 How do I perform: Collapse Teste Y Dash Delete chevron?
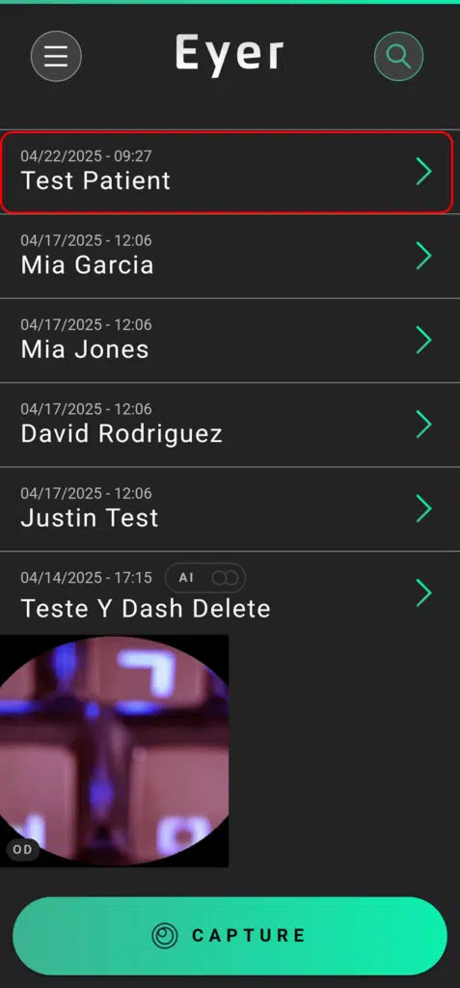click(x=424, y=593)
